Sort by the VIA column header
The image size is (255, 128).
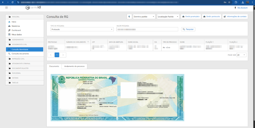(x=157, y=42)
